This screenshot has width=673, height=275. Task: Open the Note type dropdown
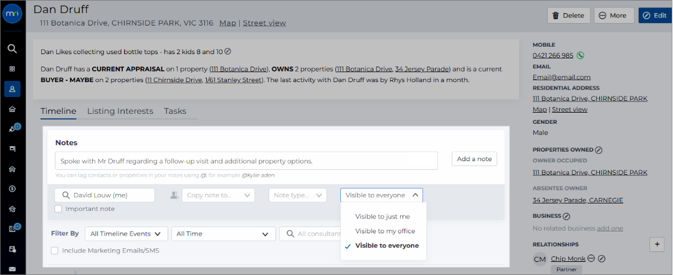298,195
